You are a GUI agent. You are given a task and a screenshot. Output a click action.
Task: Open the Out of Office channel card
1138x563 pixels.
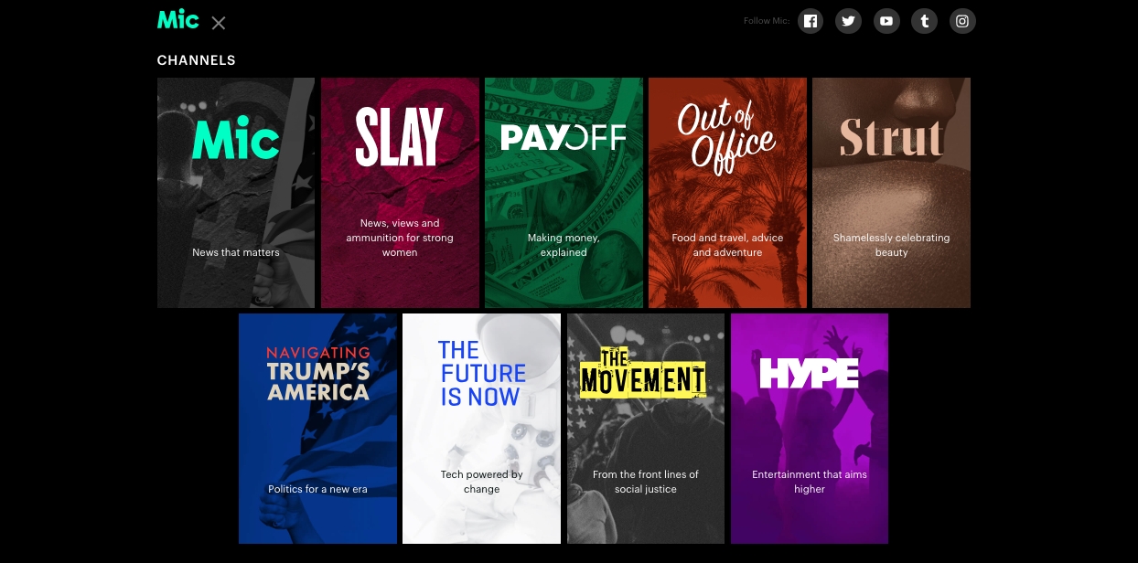click(x=727, y=193)
